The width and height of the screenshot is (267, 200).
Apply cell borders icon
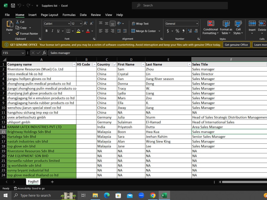click(68, 31)
